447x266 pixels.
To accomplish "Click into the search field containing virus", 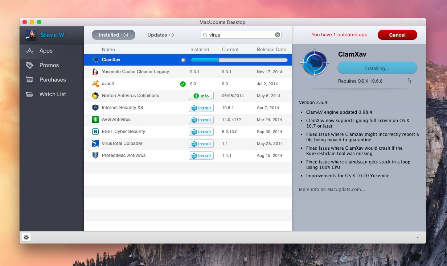I will [241, 35].
